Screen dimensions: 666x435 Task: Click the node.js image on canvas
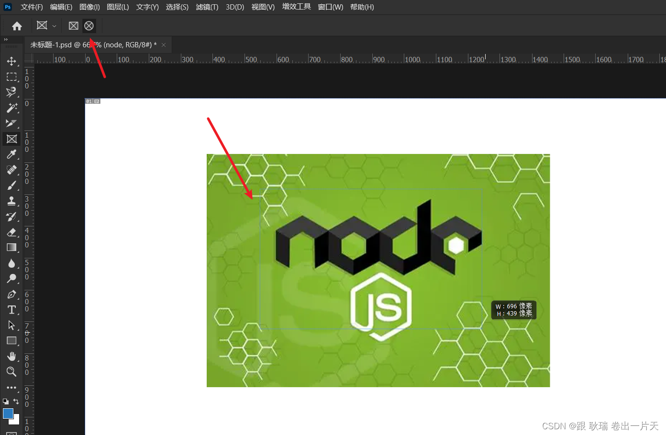(x=378, y=270)
